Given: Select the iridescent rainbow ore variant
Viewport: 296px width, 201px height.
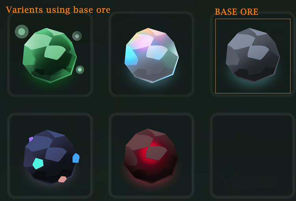Looking at the screenshot, I should [152, 55].
